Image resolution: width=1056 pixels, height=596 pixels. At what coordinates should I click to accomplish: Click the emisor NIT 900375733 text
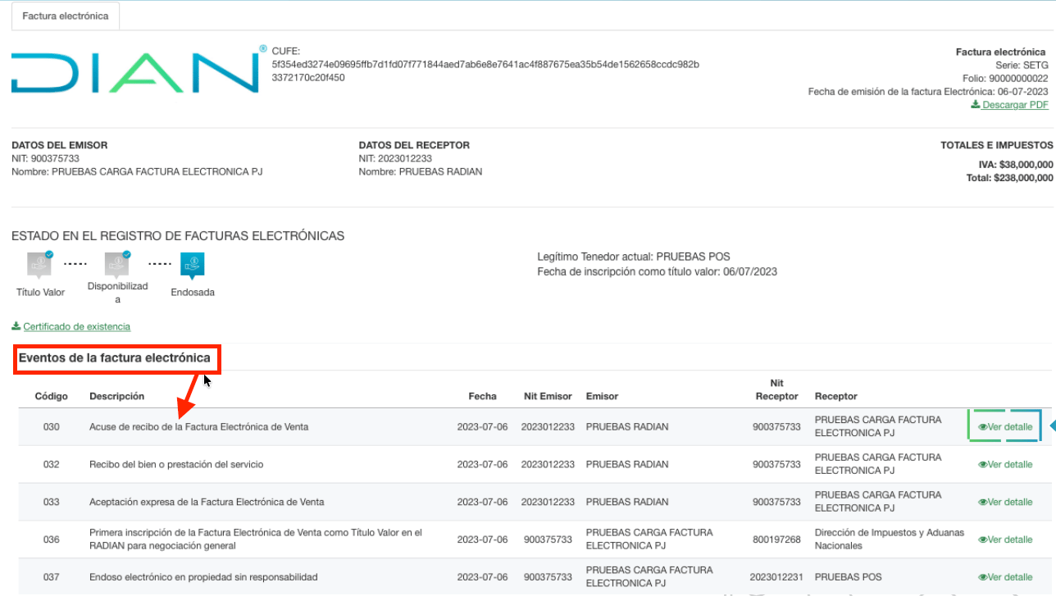45,158
